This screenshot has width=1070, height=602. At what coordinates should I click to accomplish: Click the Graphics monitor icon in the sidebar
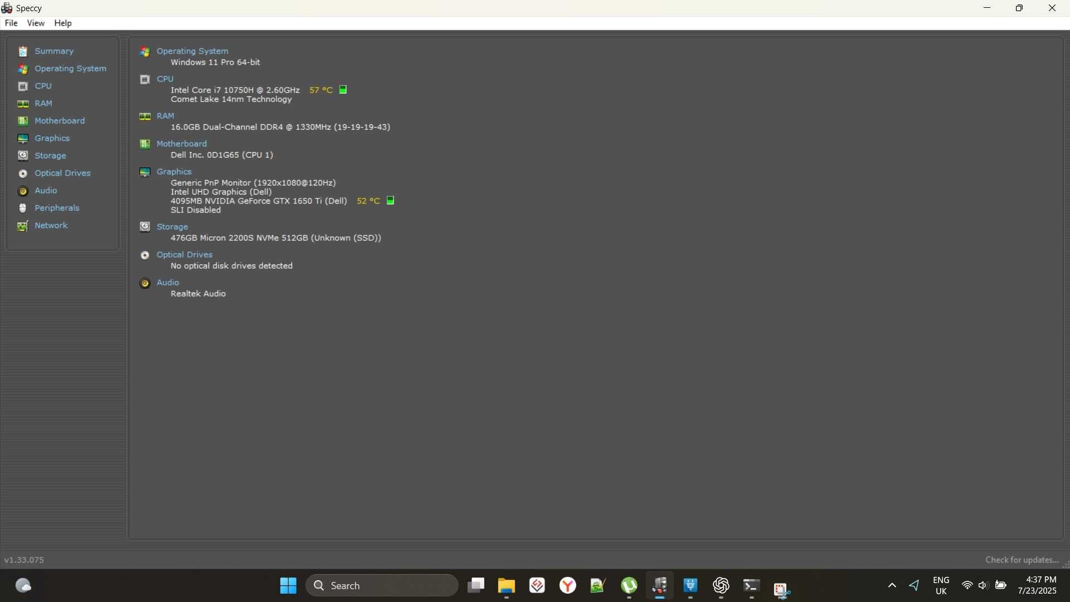pos(23,139)
